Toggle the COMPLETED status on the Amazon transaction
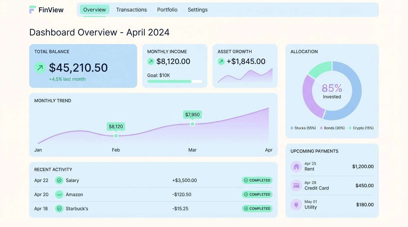408x227 pixels. (257, 194)
